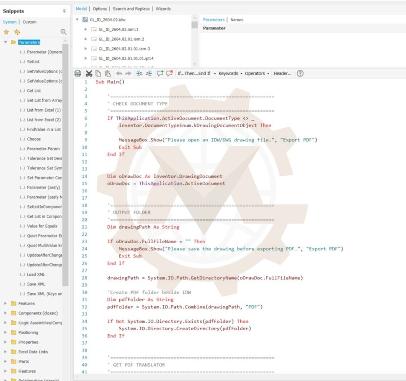
Task: Open the help question mark icon
Action: coord(300,73)
